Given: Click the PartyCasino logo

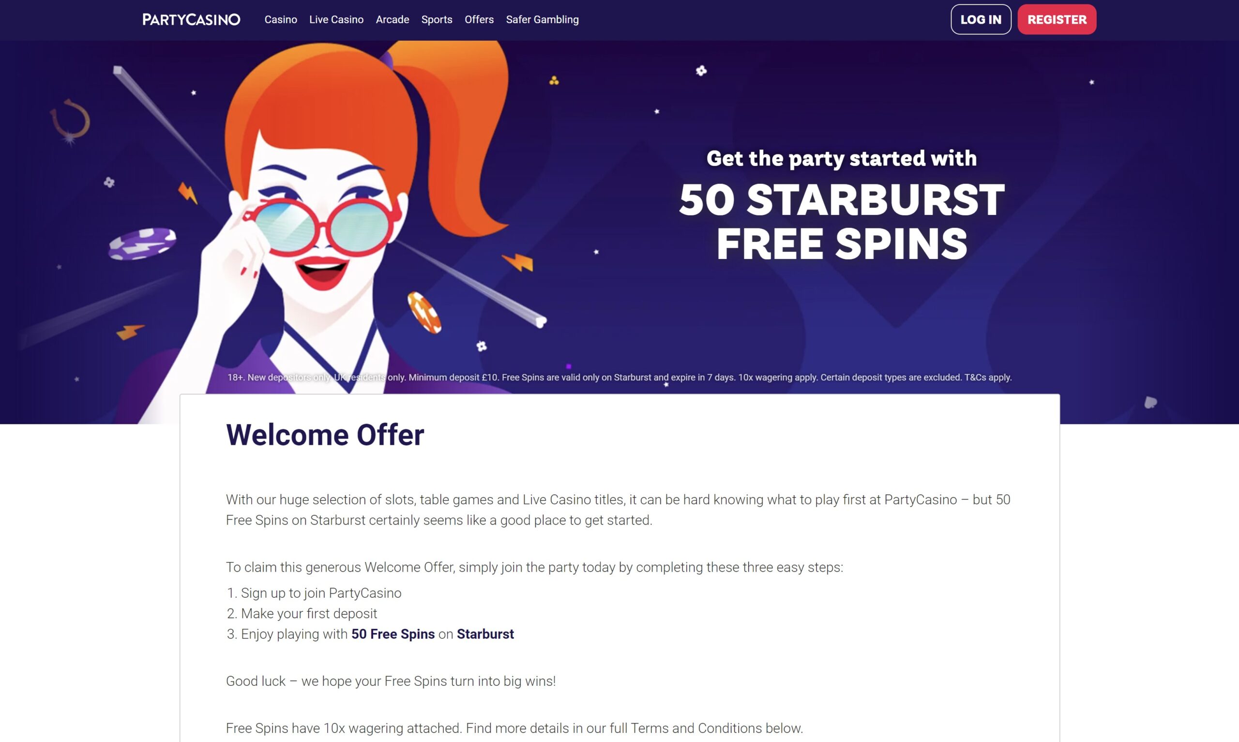Looking at the screenshot, I should coord(191,19).
